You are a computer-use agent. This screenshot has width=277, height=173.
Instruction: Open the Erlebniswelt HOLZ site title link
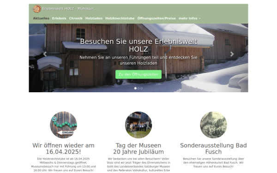pyautogui.click(x=70, y=9)
